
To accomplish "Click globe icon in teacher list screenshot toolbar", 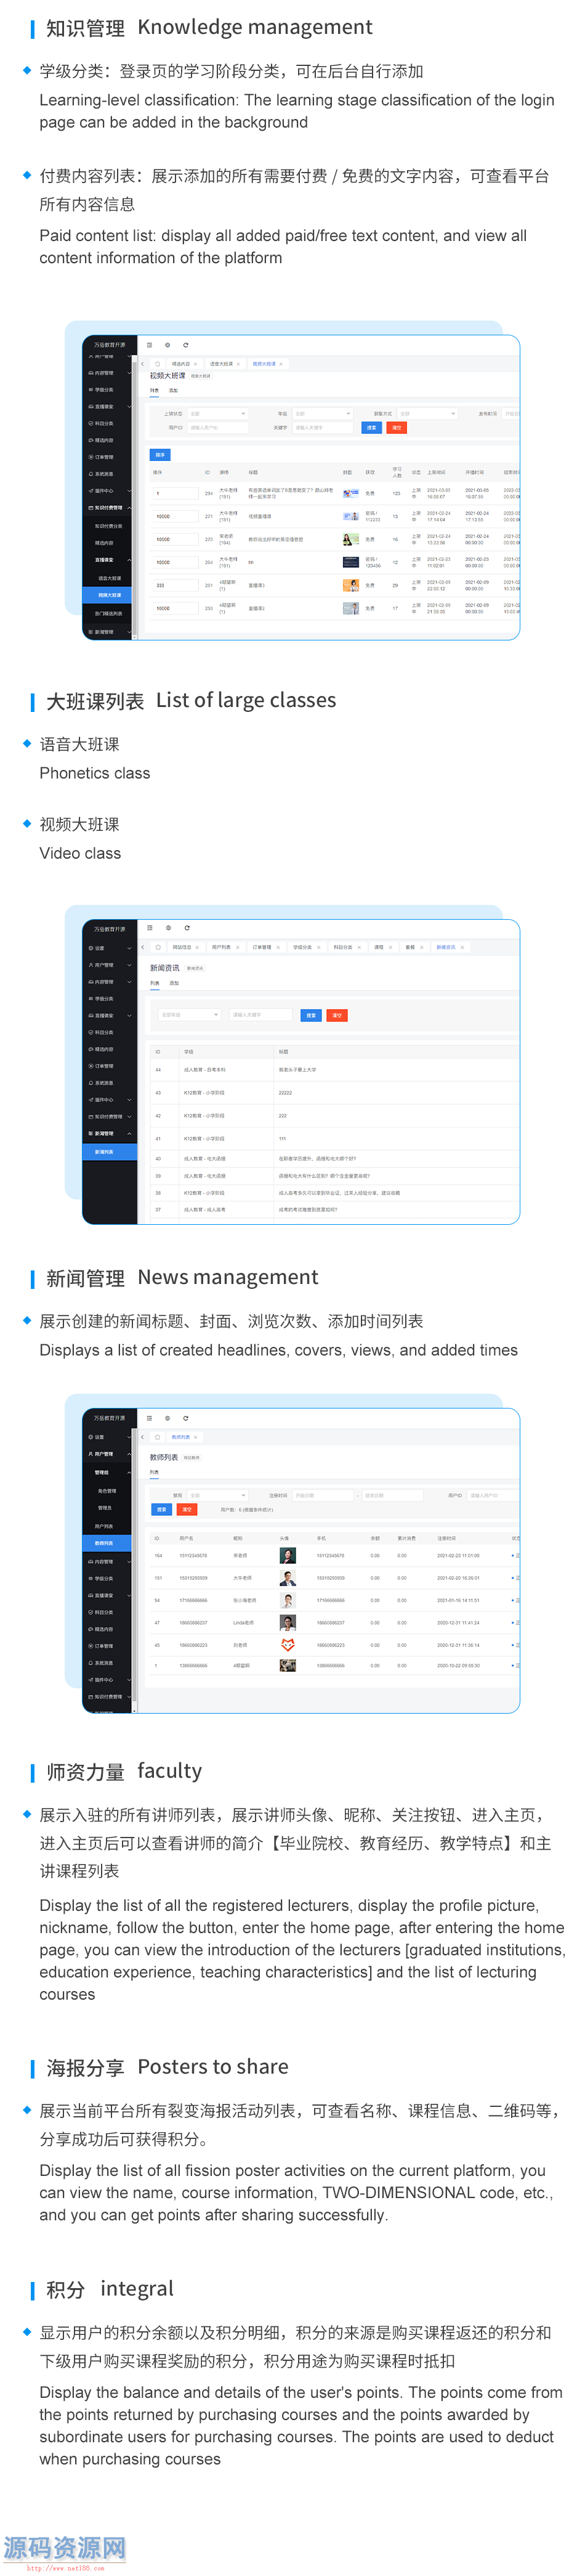I will [167, 1418].
